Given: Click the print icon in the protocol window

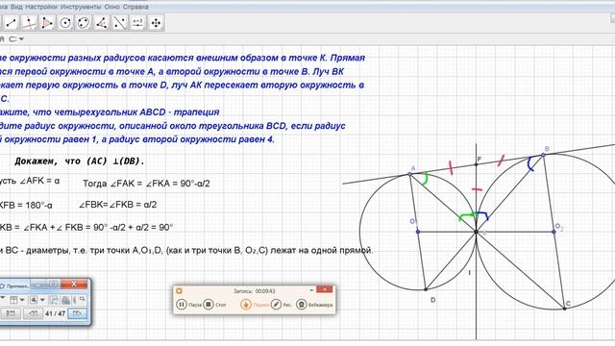Looking at the screenshot, I should pyautogui.click(x=66, y=300).
